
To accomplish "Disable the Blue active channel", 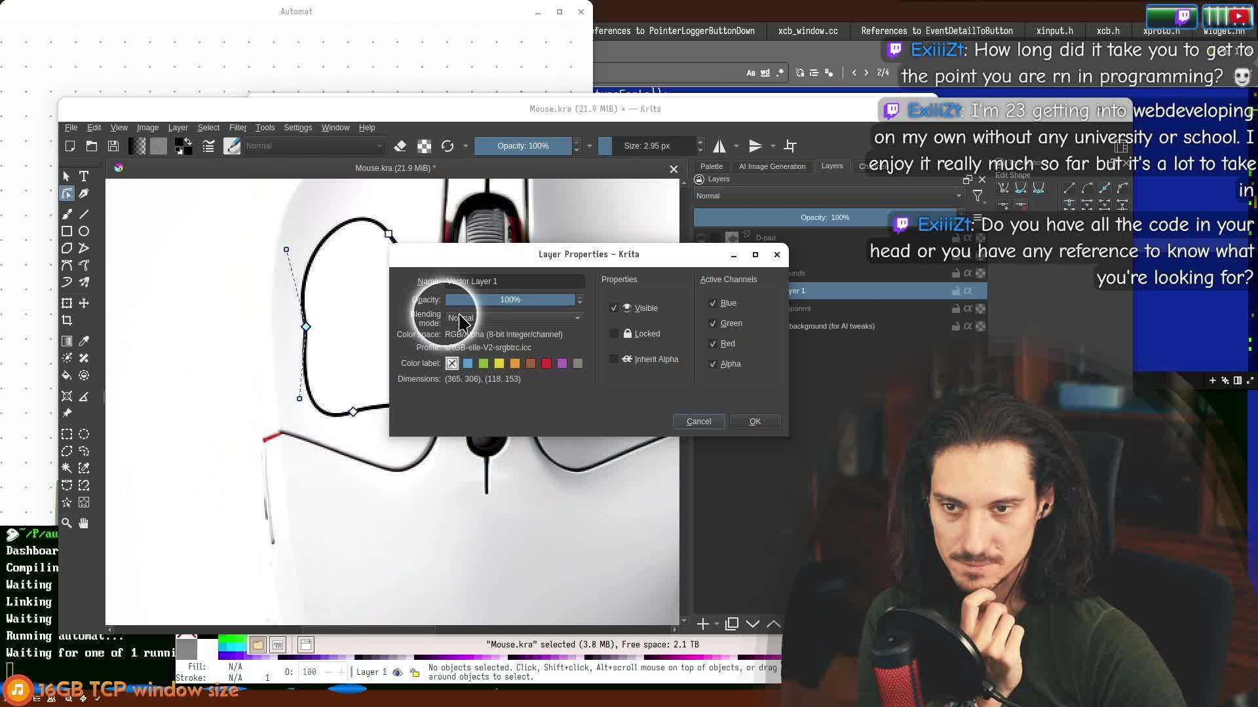I will pyautogui.click(x=713, y=303).
